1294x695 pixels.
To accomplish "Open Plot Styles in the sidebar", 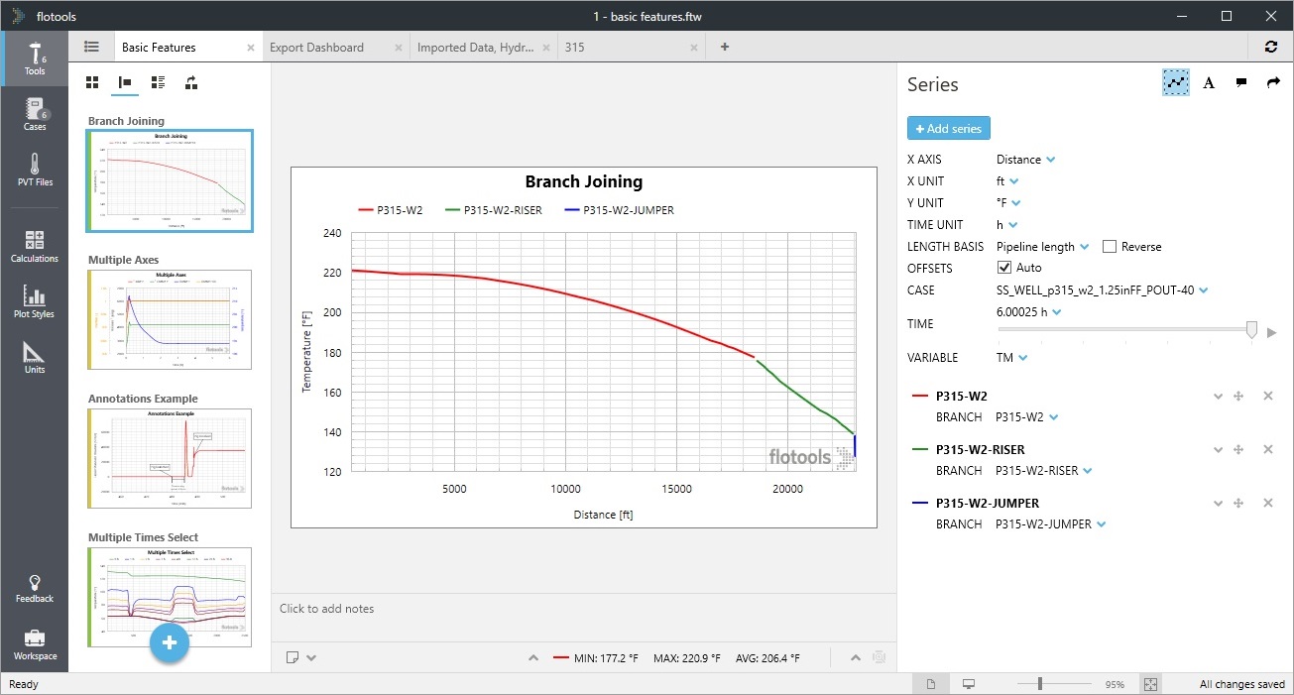I will point(35,301).
